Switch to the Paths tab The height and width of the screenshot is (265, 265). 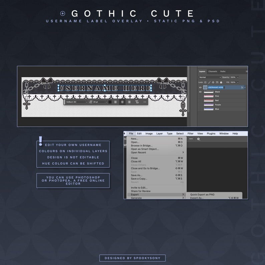223,71
